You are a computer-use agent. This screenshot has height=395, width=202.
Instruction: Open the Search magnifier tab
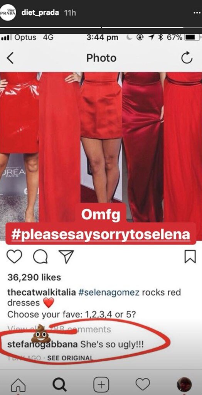[x=60, y=385]
